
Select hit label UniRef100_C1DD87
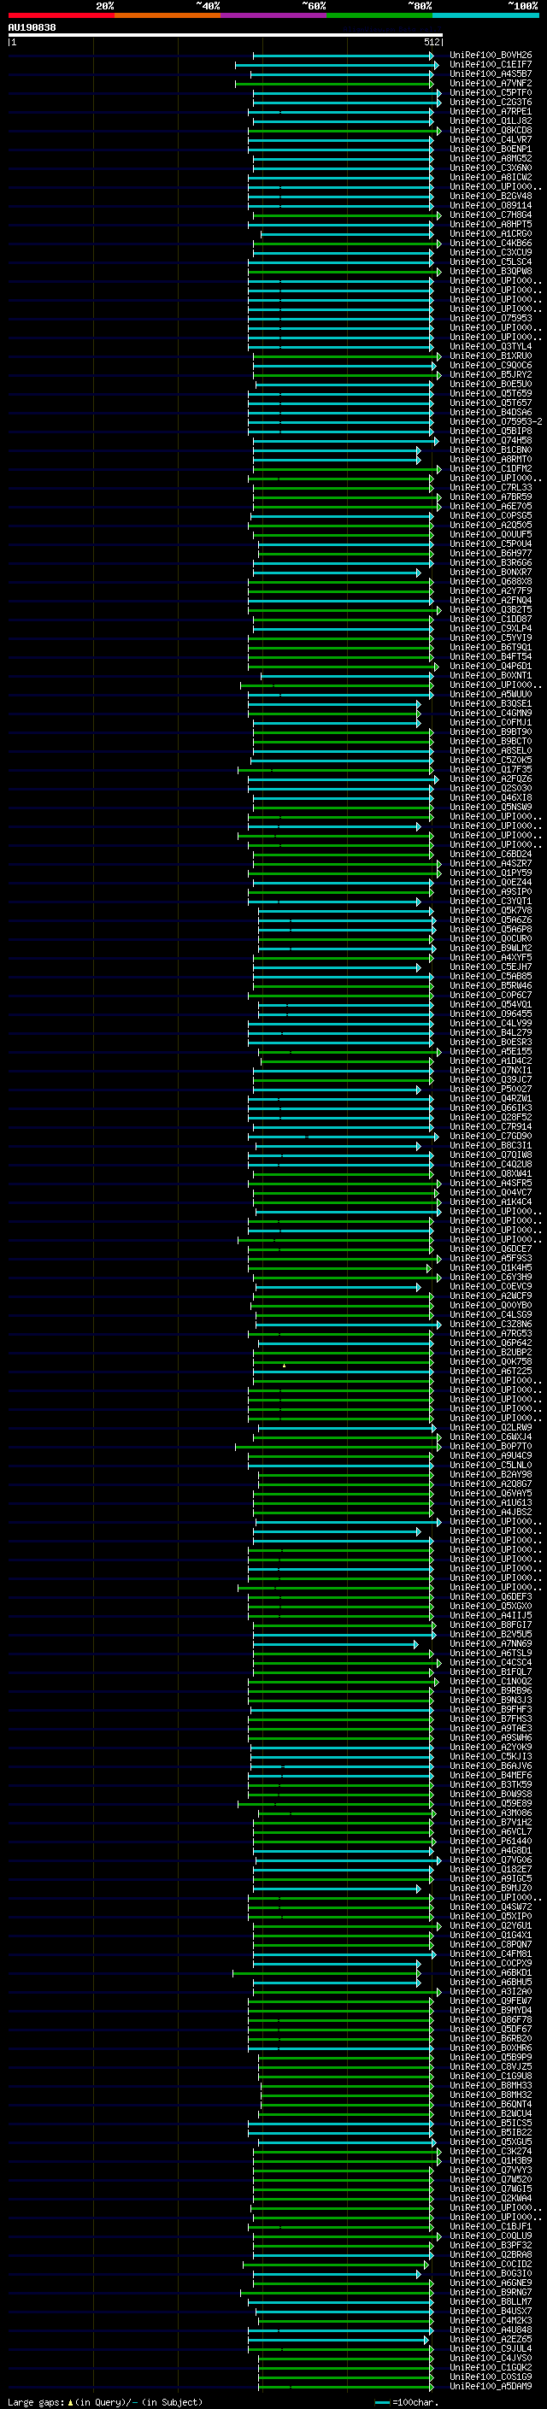pos(490,619)
